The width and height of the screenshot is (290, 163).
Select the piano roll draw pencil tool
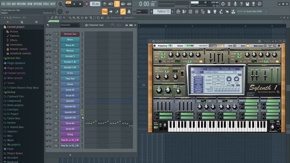point(70,18)
